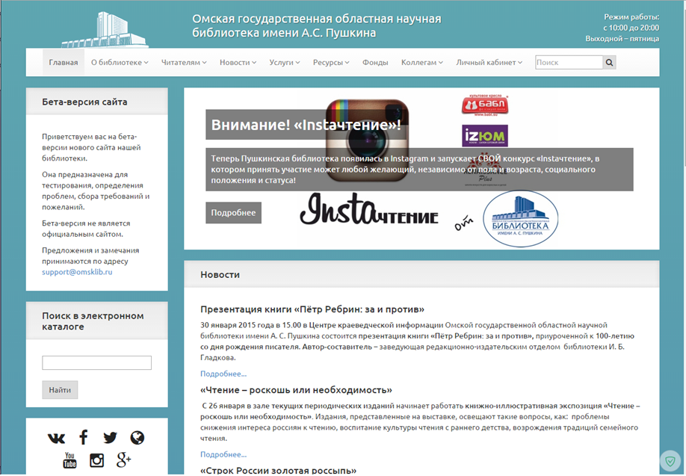Viewport: 686px width, 476px height.
Task: Open Подробнее link under Пётр Ребрин news
Action: tap(223, 374)
